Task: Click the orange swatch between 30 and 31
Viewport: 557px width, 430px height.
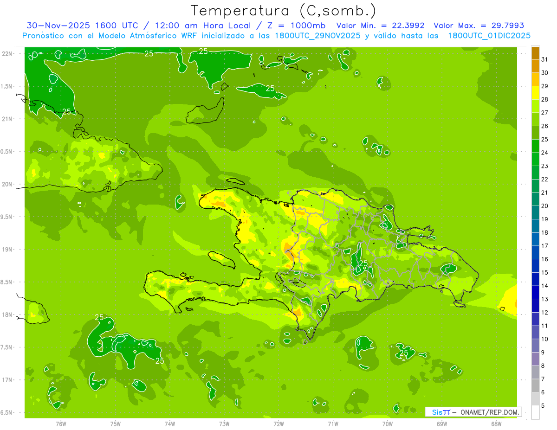Action: [535, 66]
